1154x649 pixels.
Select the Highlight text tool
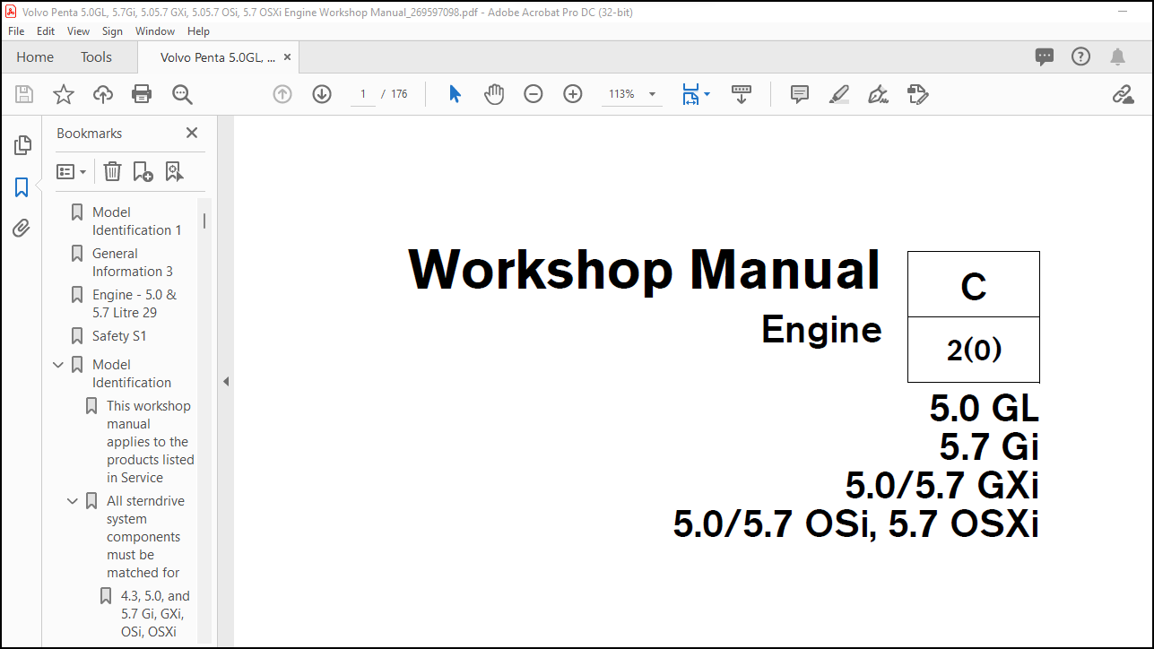pyautogui.click(x=839, y=94)
